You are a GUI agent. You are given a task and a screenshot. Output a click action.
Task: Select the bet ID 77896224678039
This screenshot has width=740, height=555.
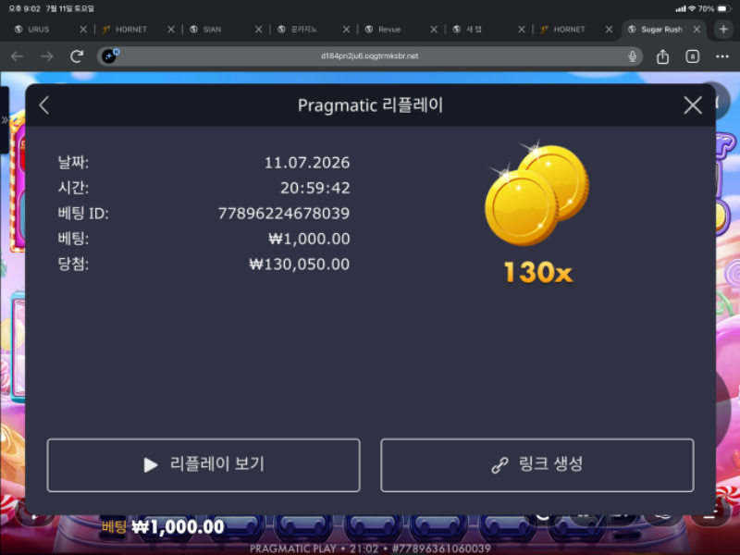pos(284,214)
